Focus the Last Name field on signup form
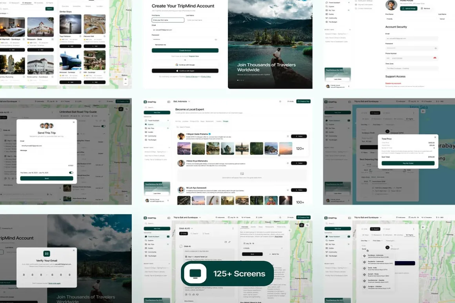The width and height of the screenshot is (455, 303). click(x=202, y=20)
